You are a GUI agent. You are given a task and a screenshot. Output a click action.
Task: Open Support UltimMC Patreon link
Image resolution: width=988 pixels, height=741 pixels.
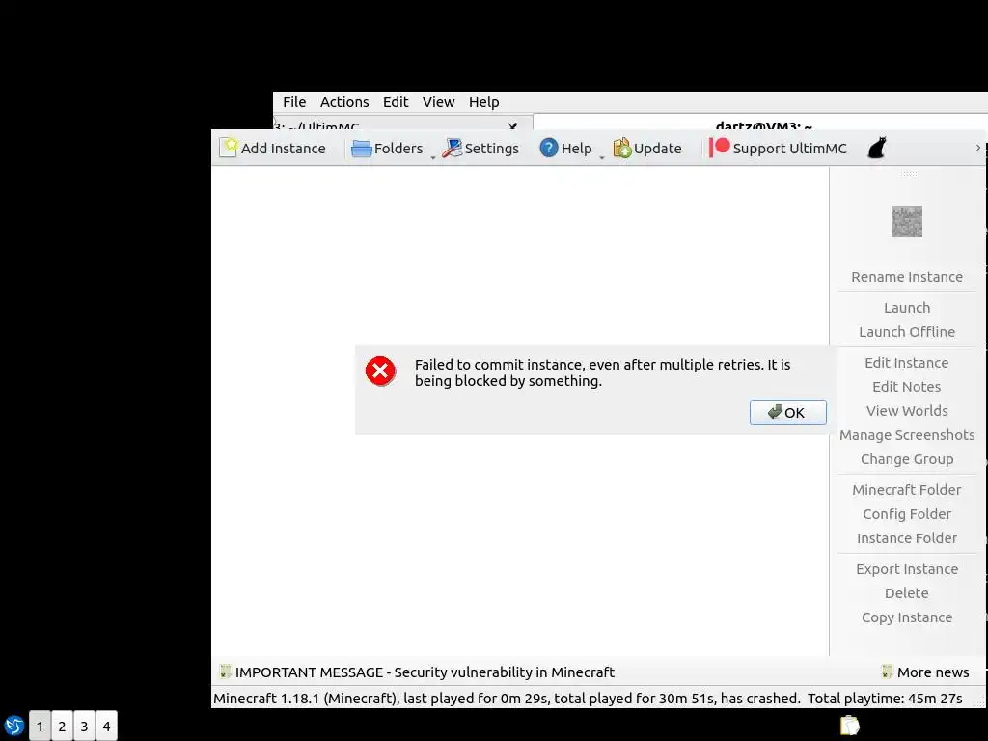point(779,148)
